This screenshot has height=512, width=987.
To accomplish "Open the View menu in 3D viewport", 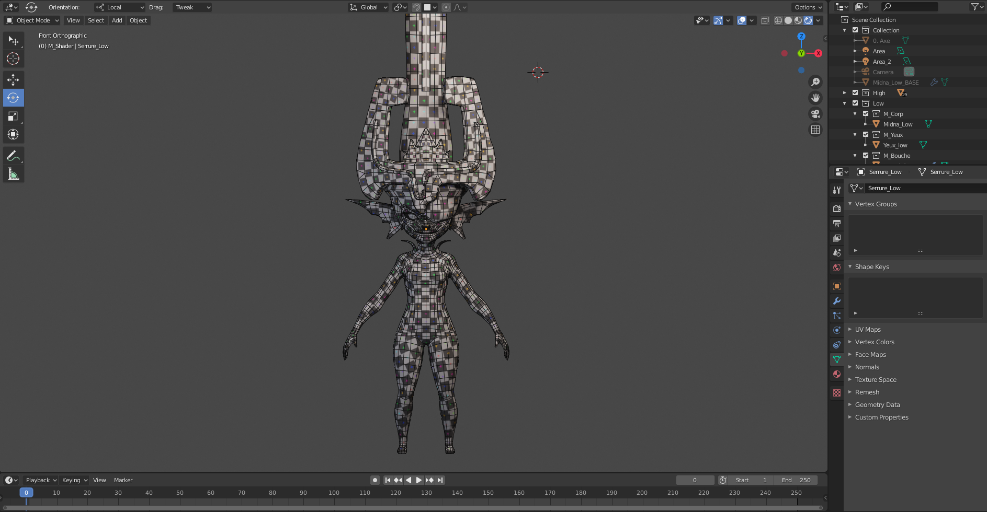I will (73, 20).
